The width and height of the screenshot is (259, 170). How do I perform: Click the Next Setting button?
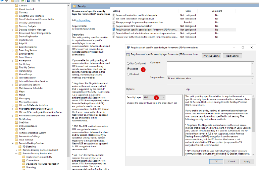(232, 56)
